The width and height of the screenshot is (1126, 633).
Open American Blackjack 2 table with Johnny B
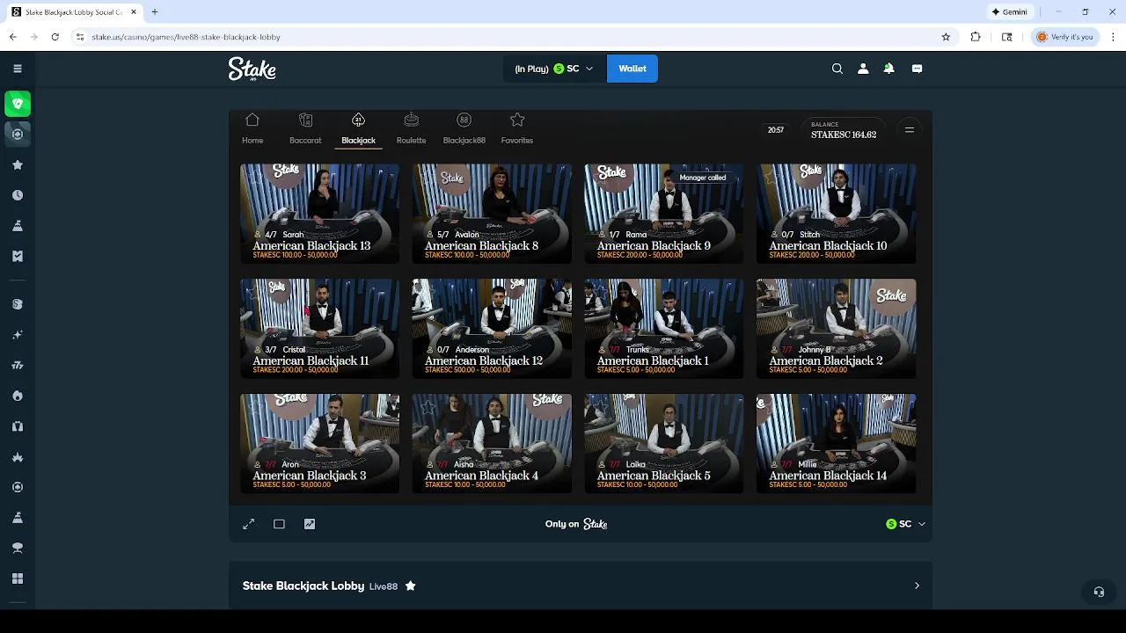[837, 329]
